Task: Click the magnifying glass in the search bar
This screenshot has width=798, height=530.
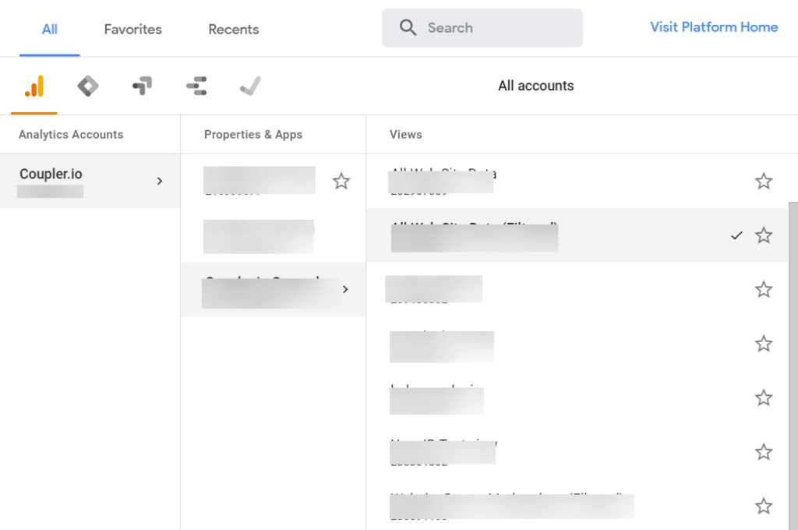Action: tap(408, 27)
